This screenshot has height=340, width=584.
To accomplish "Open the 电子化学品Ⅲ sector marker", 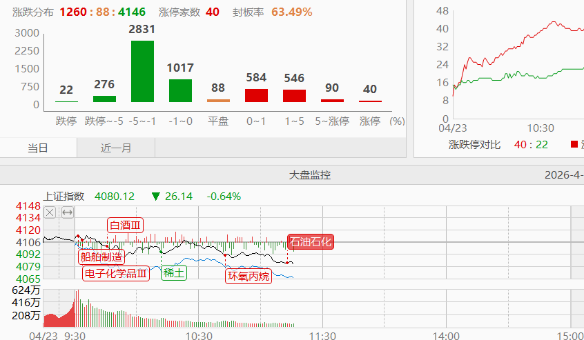I will pyautogui.click(x=116, y=273).
